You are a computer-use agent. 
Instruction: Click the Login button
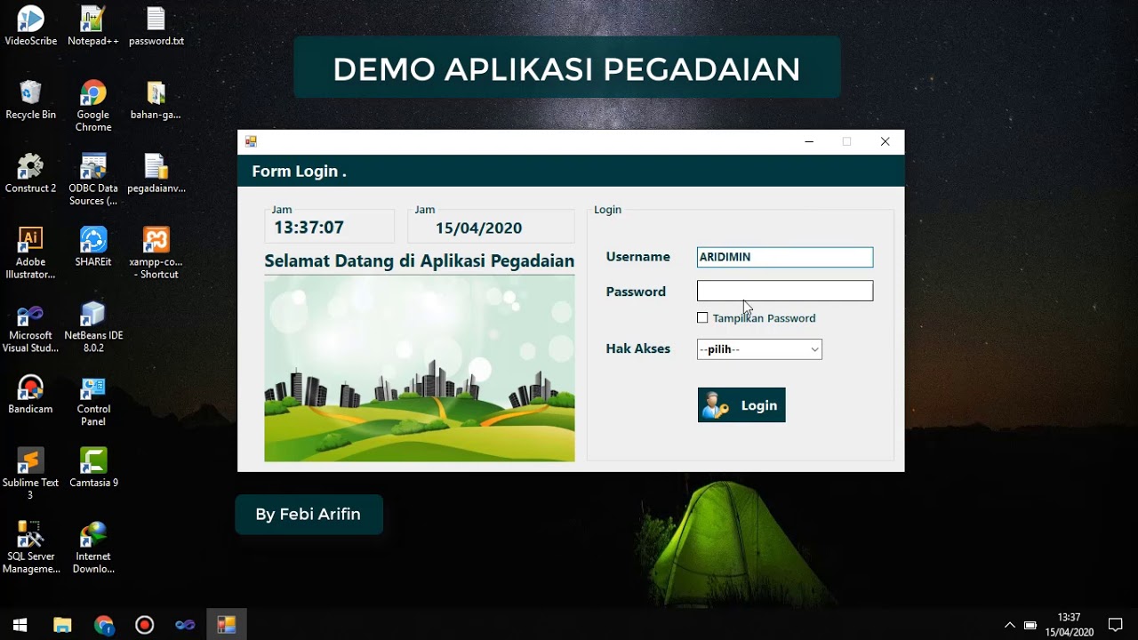741,405
